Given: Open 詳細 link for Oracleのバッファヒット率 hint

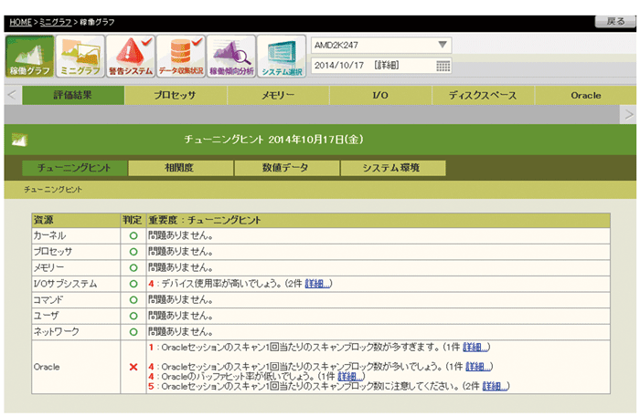Looking at the screenshot, I should point(350,376).
